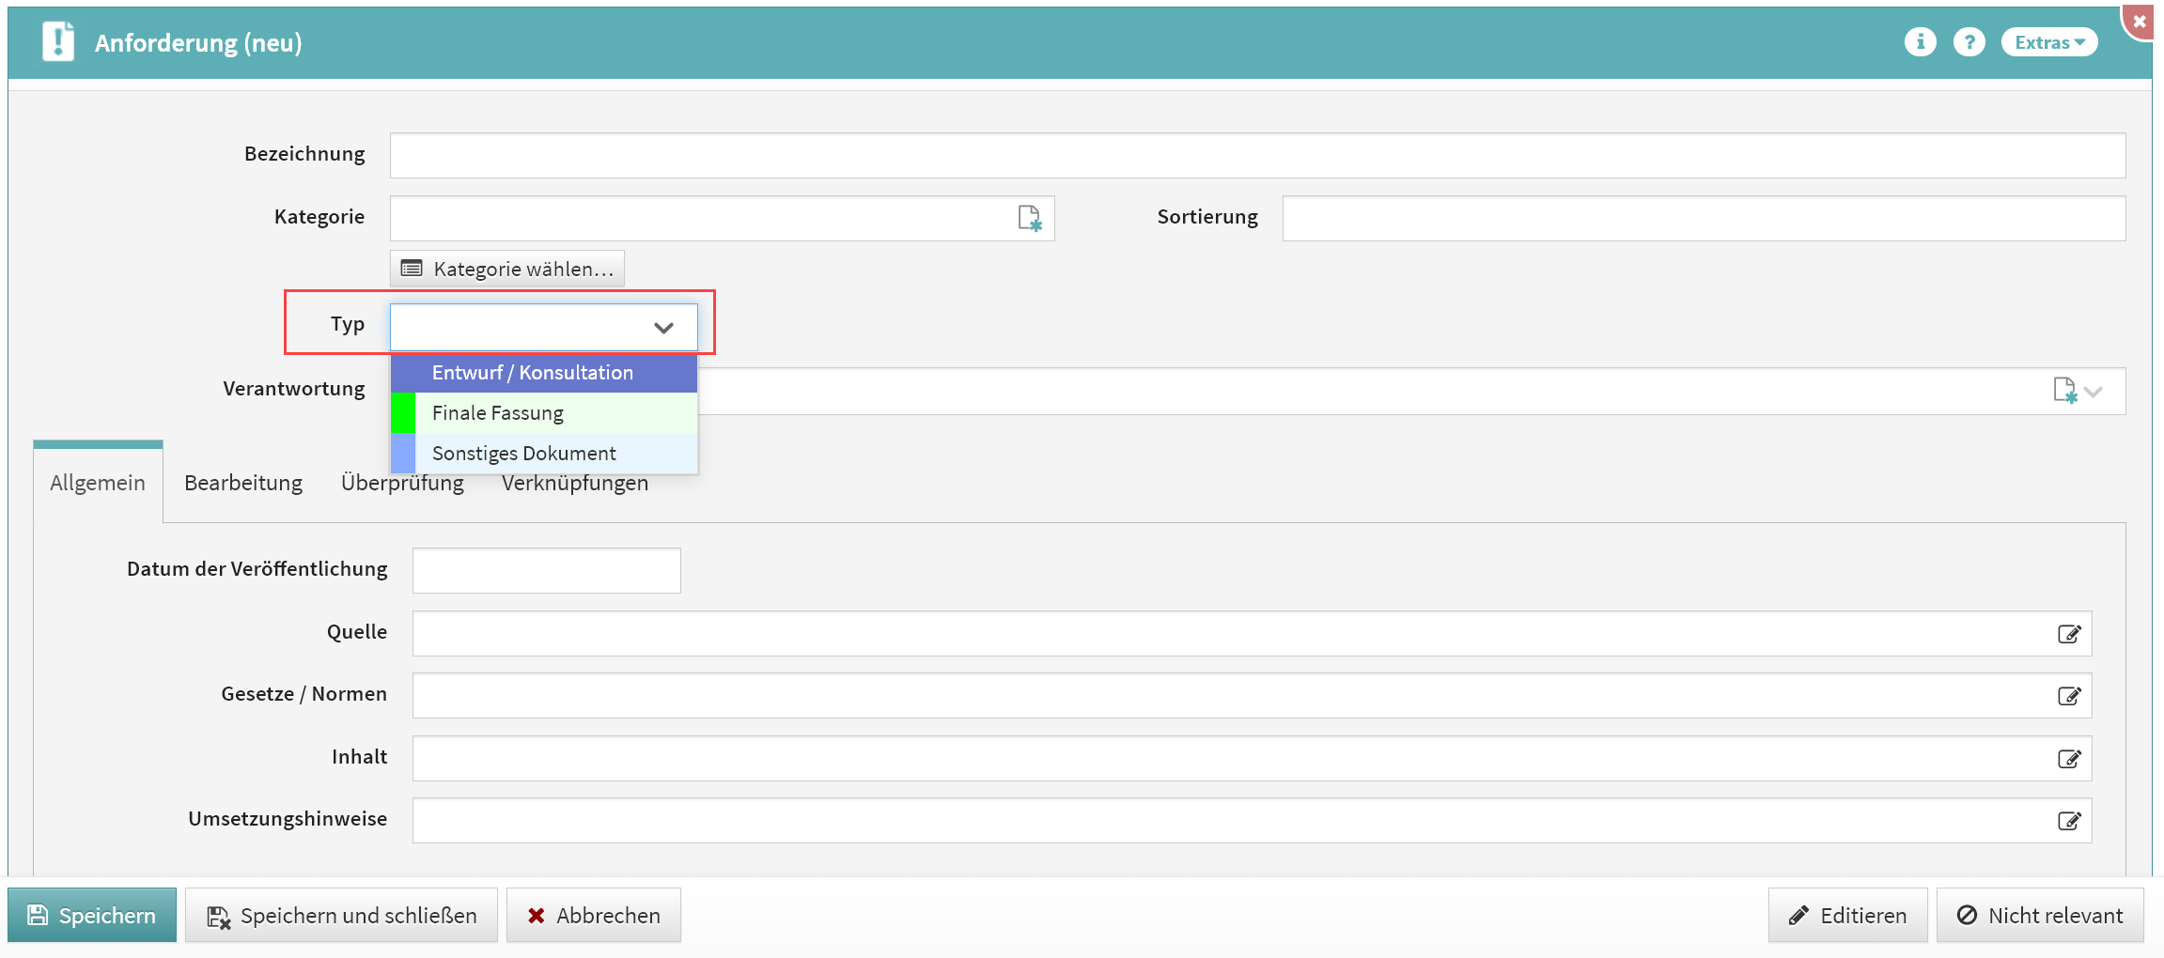
Task: Click the info icon in header
Action: point(1920,42)
